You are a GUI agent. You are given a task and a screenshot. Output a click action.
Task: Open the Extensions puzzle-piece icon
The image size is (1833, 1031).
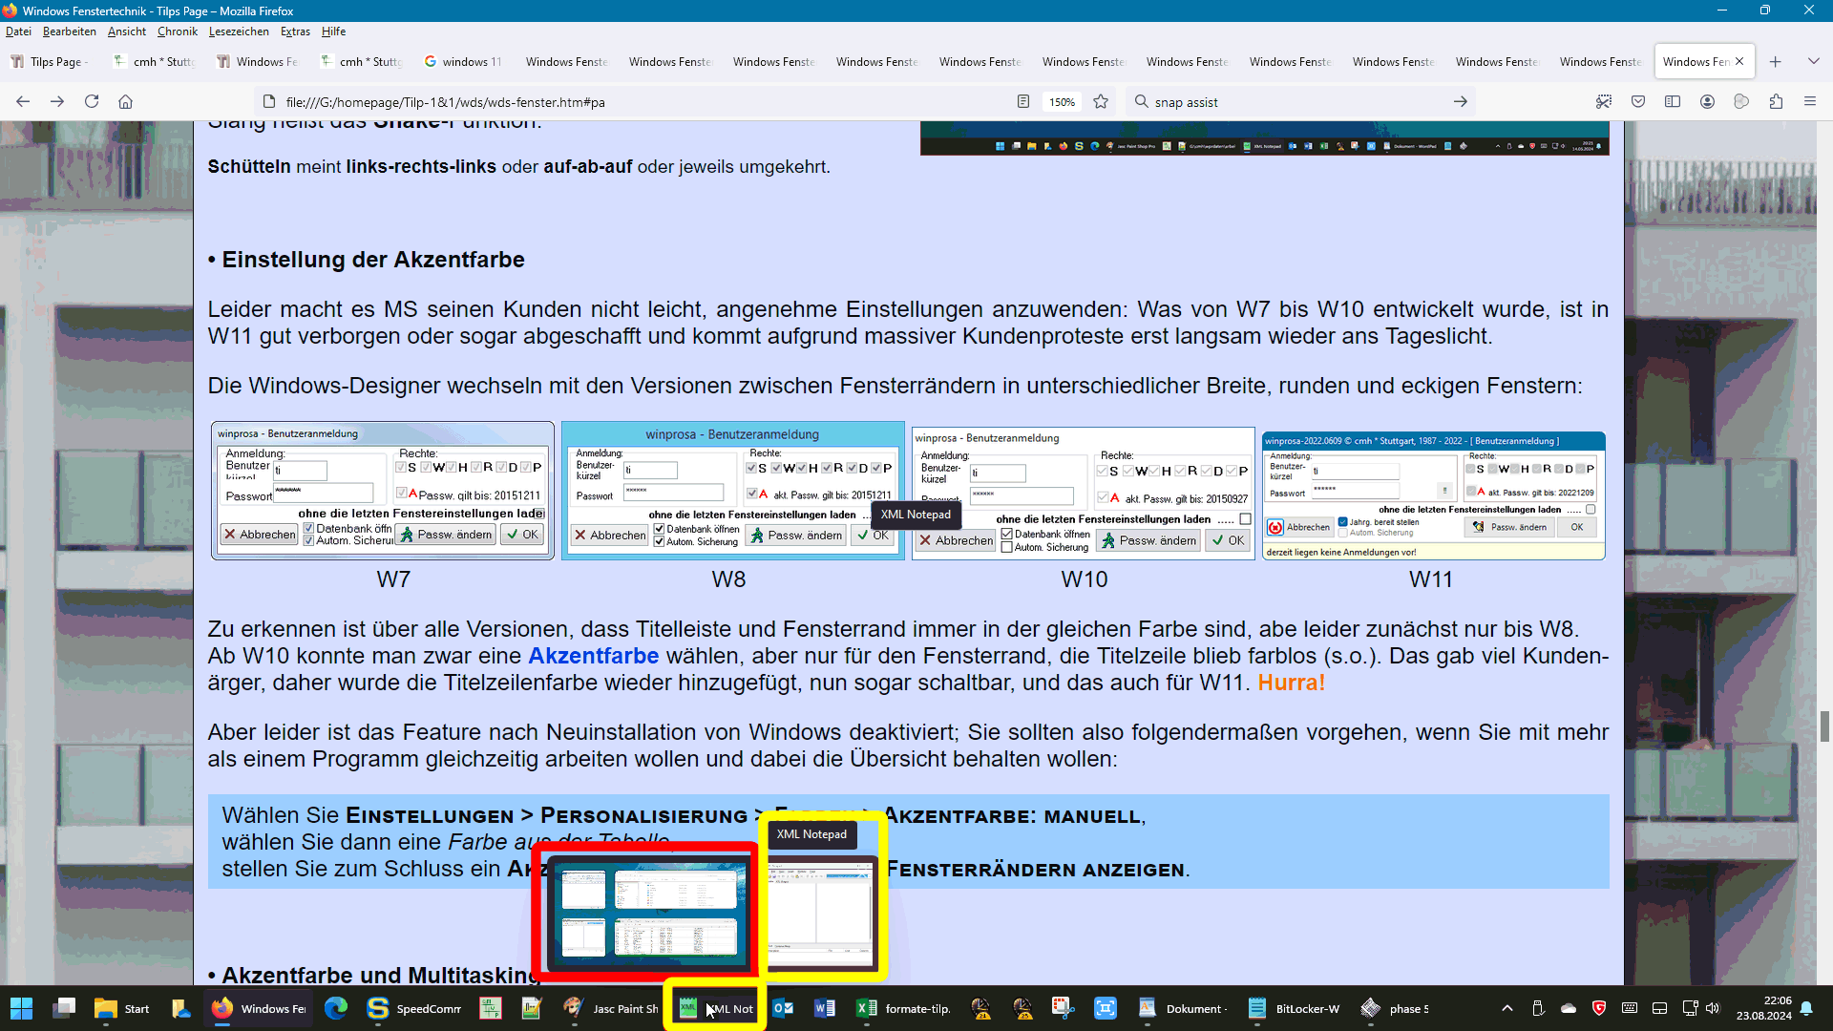click(x=1776, y=102)
